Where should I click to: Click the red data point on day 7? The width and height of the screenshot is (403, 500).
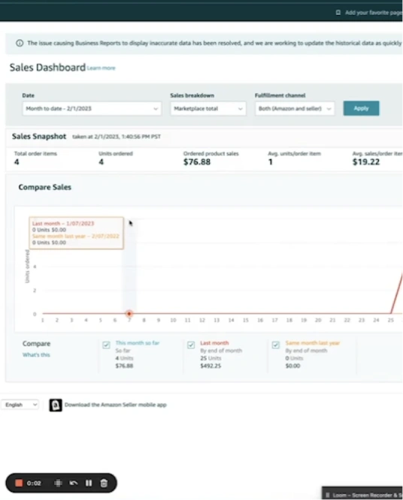point(129,314)
